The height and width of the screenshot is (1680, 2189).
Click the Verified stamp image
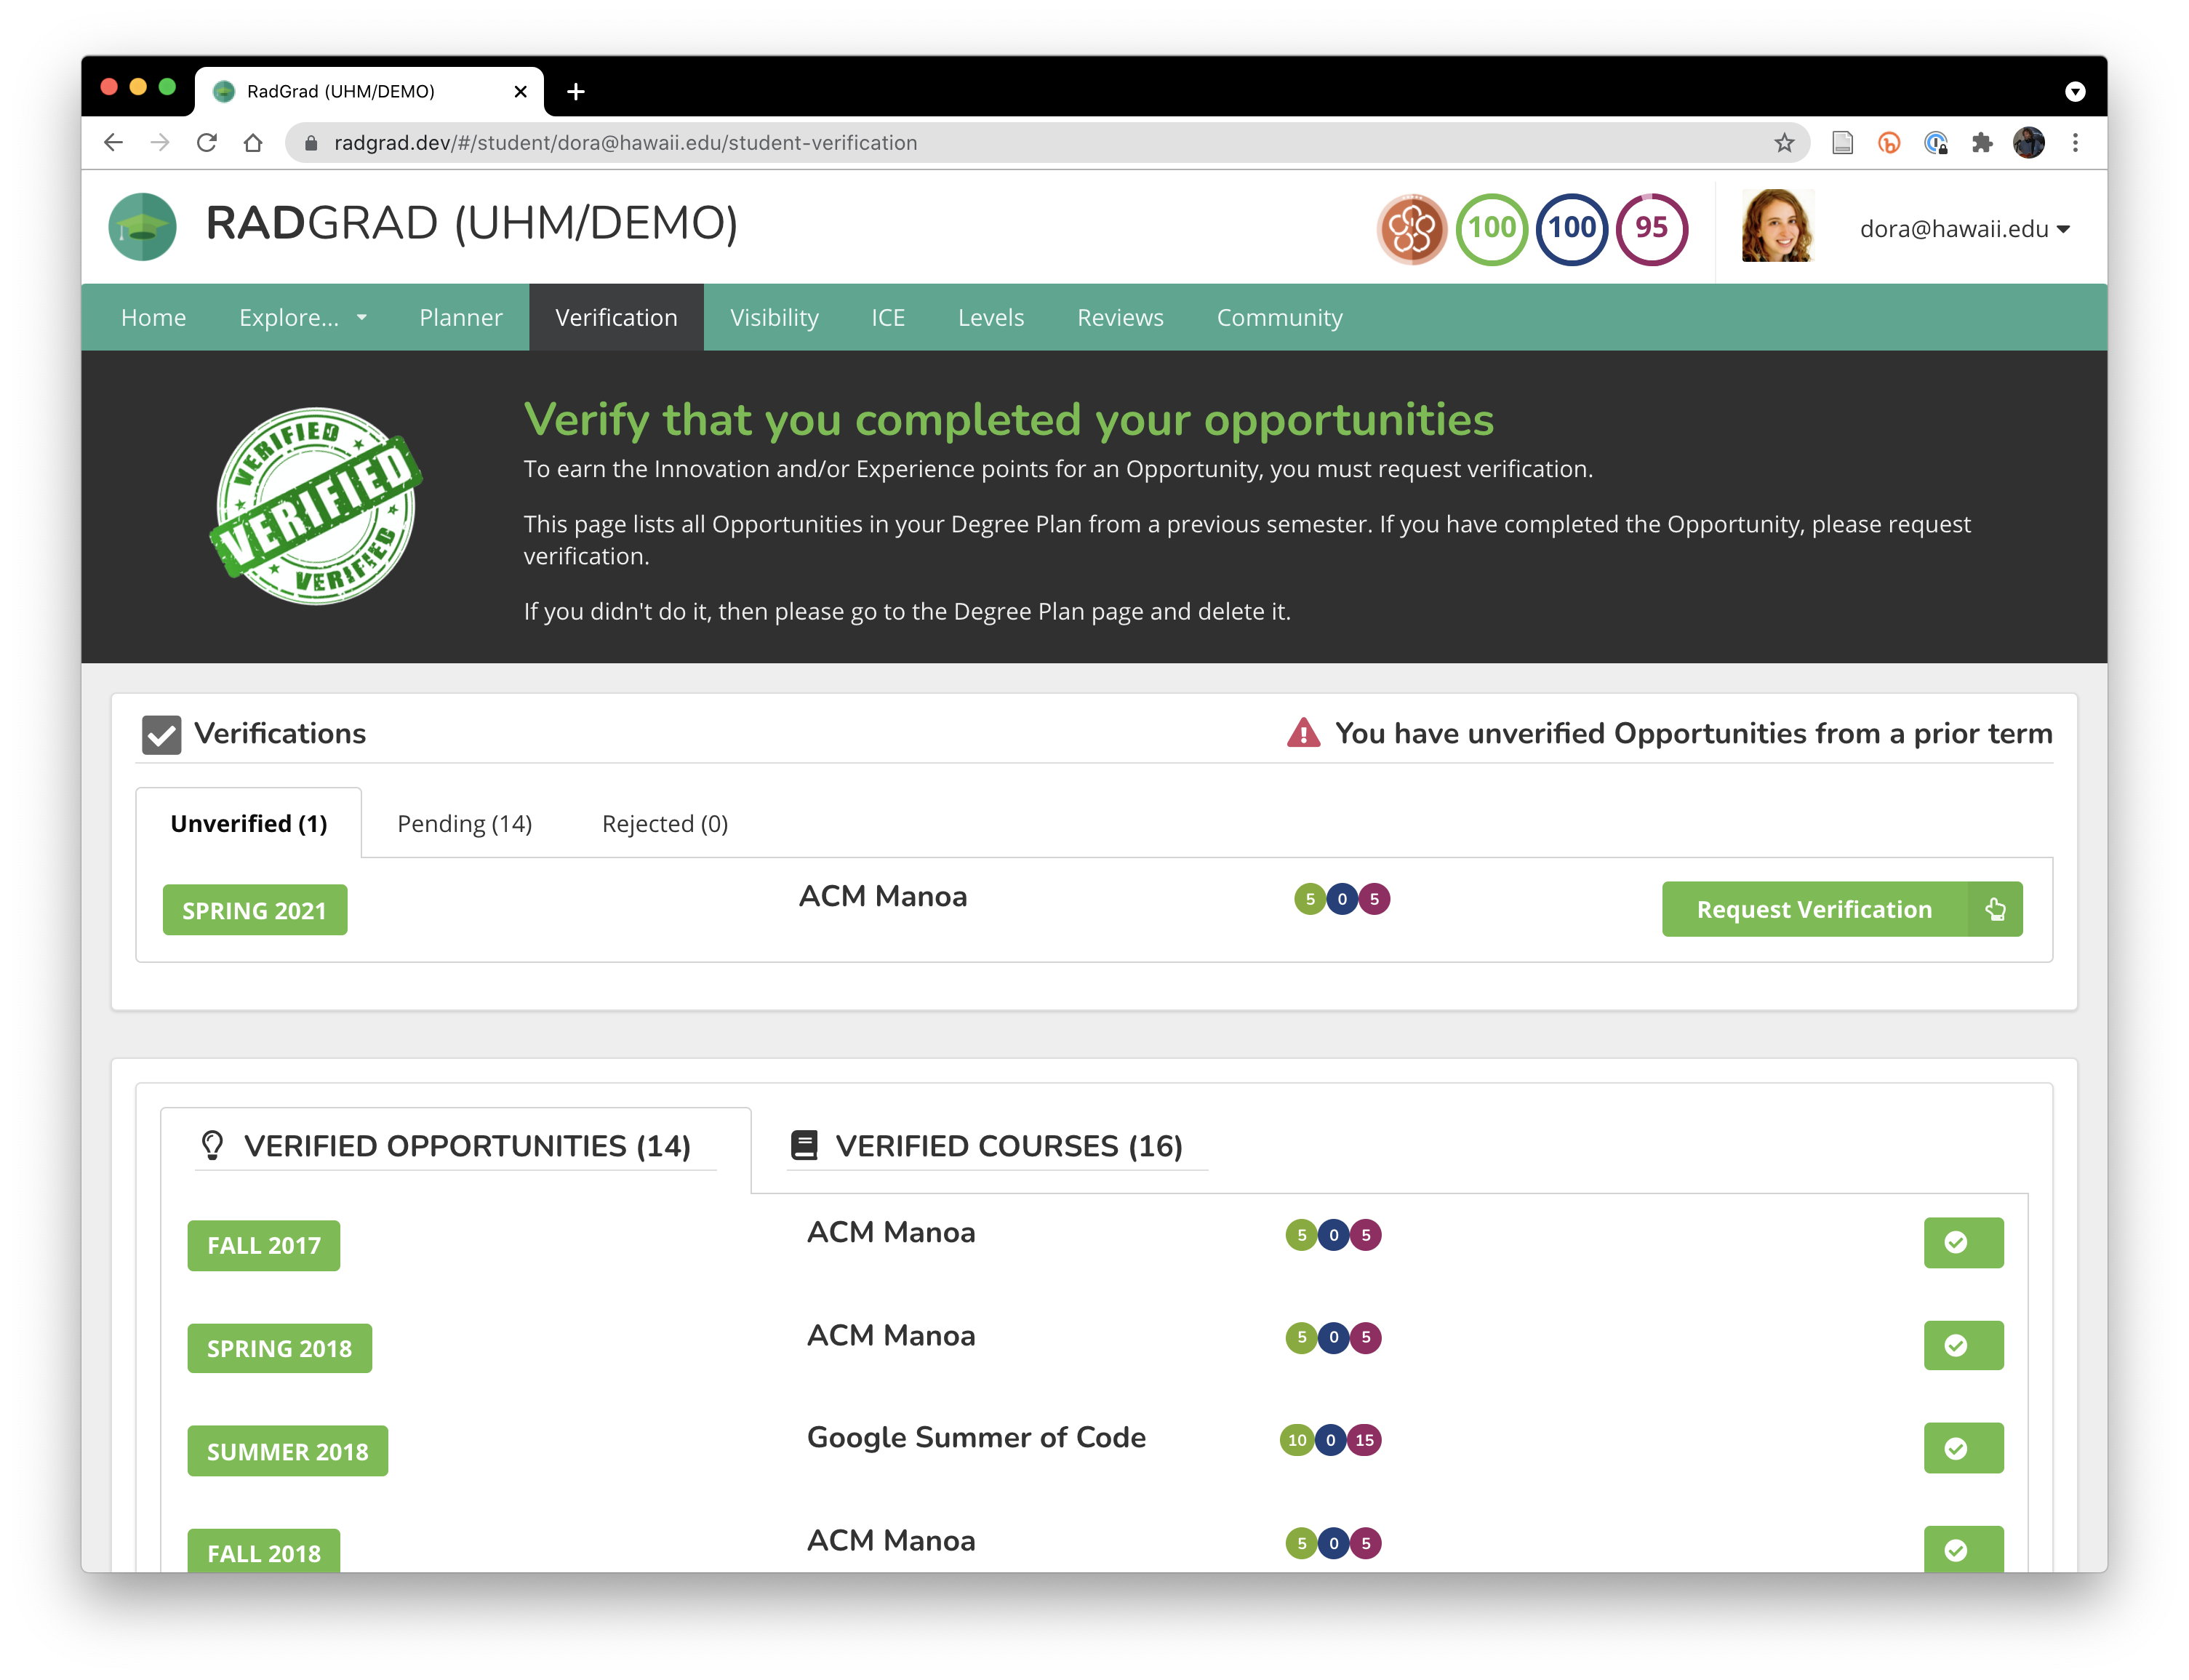(x=316, y=506)
